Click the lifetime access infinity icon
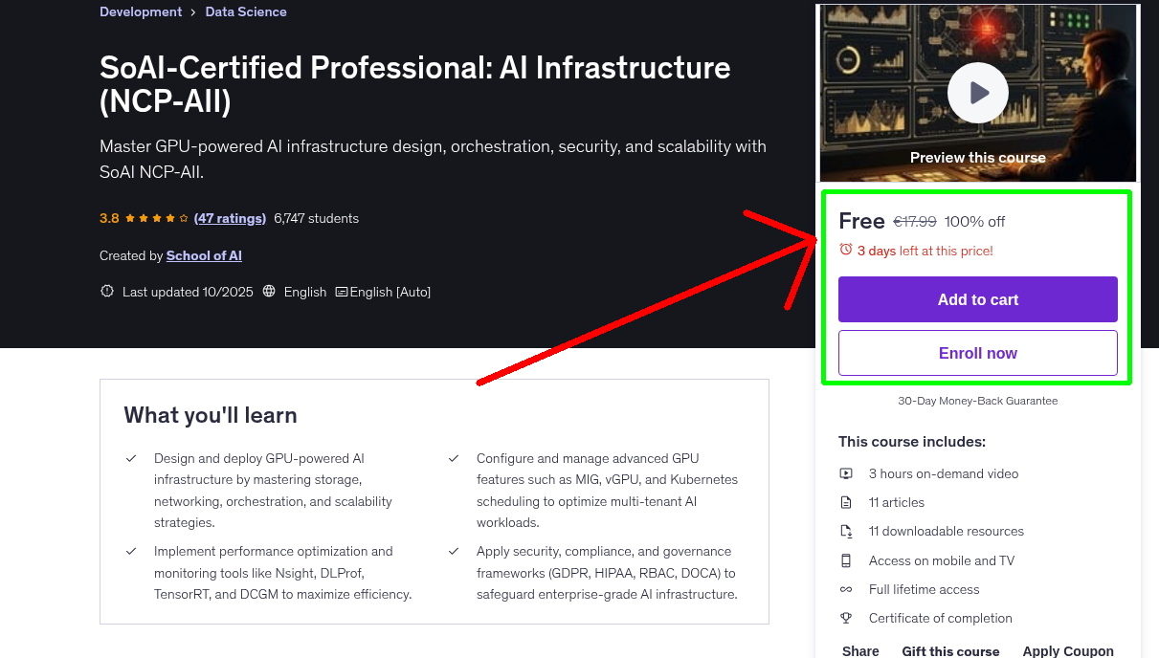The height and width of the screenshot is (658, 1159). (846, 589)
